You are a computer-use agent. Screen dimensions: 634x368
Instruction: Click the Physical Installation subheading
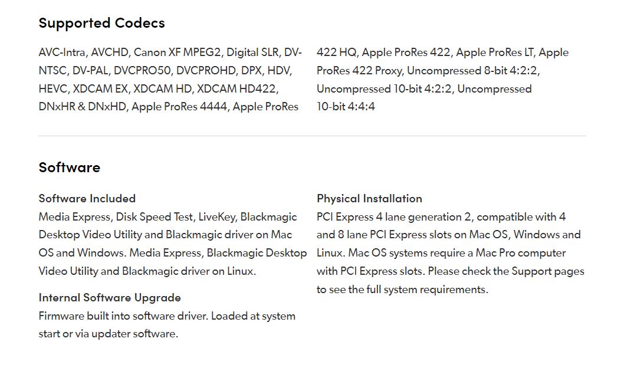point(369,199)
